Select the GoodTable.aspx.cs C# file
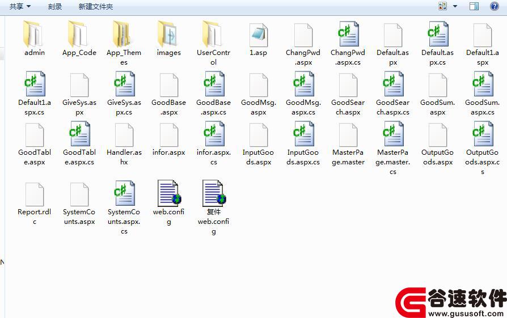Image resolution: width=507 pixels, height=318 pixels. [79, 134]
